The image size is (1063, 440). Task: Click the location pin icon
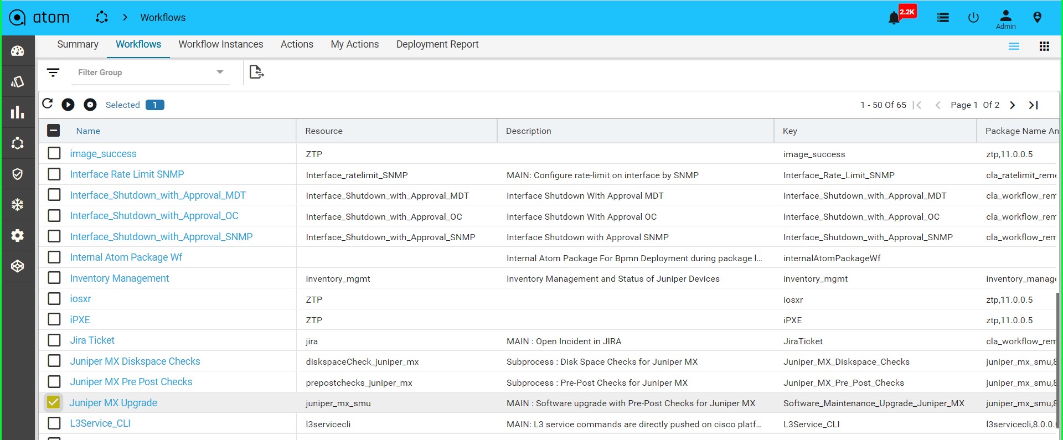click(x=1038, y=18)
